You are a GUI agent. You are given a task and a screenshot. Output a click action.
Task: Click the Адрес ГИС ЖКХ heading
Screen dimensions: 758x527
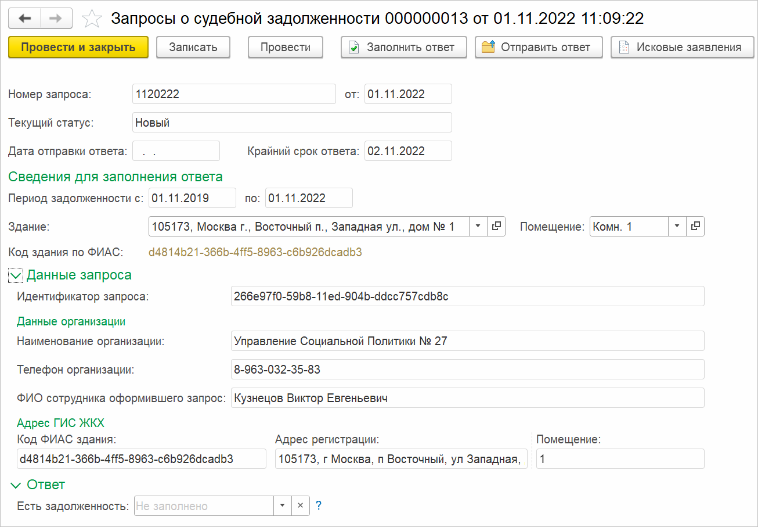(x=60, y=423)
